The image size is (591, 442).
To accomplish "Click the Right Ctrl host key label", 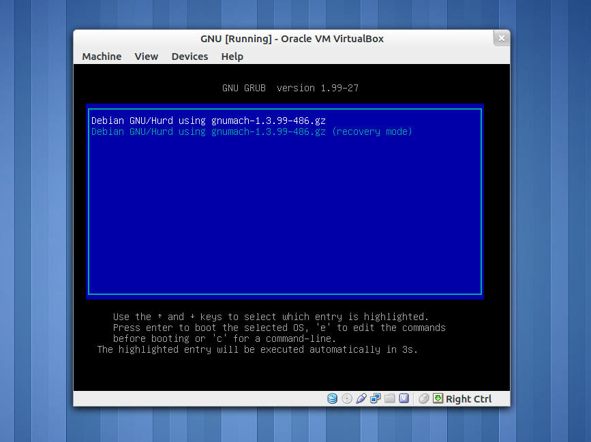I will pyautogui.click(x=468, y=399).
